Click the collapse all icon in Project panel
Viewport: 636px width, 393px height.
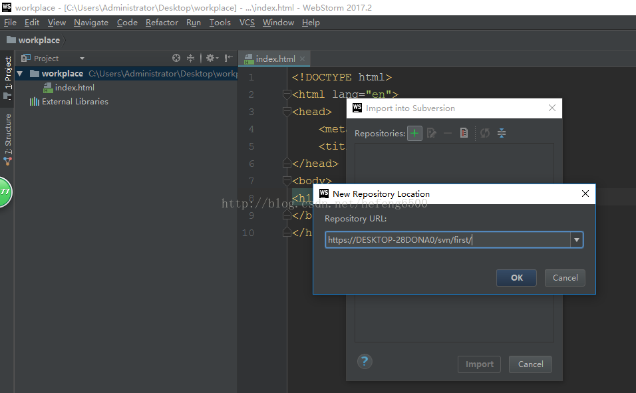[190, 58]
